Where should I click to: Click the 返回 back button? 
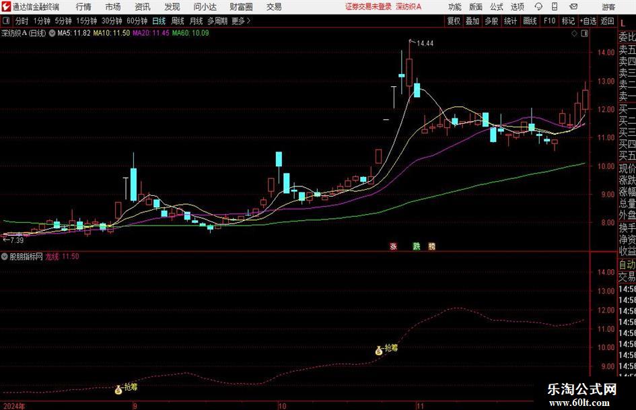click(x=607, y=21)
